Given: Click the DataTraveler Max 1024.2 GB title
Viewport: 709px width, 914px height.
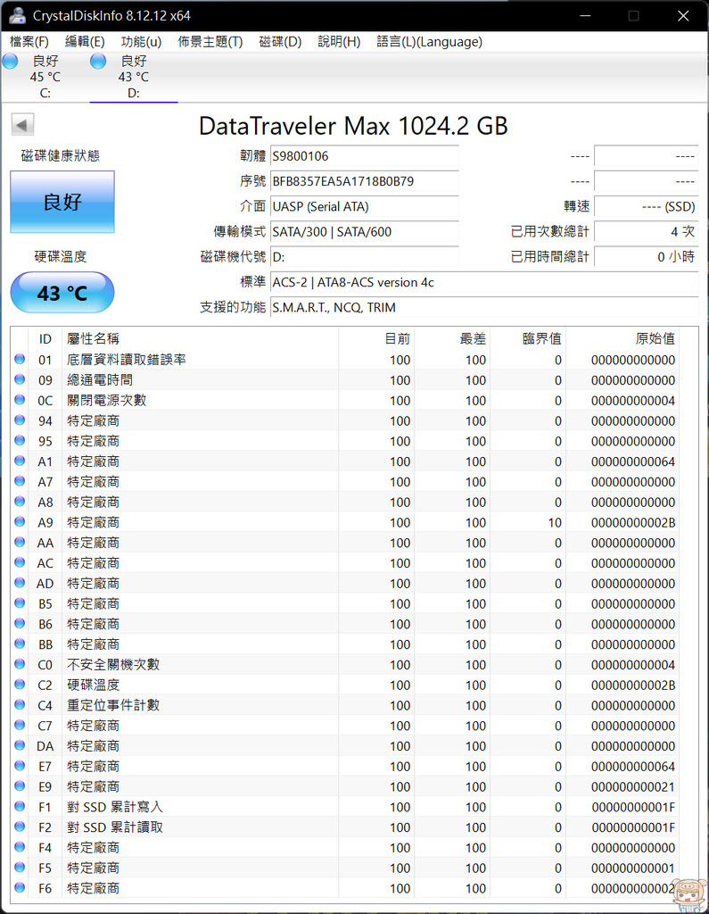Looking at the screenshot, I should [354, 126].
